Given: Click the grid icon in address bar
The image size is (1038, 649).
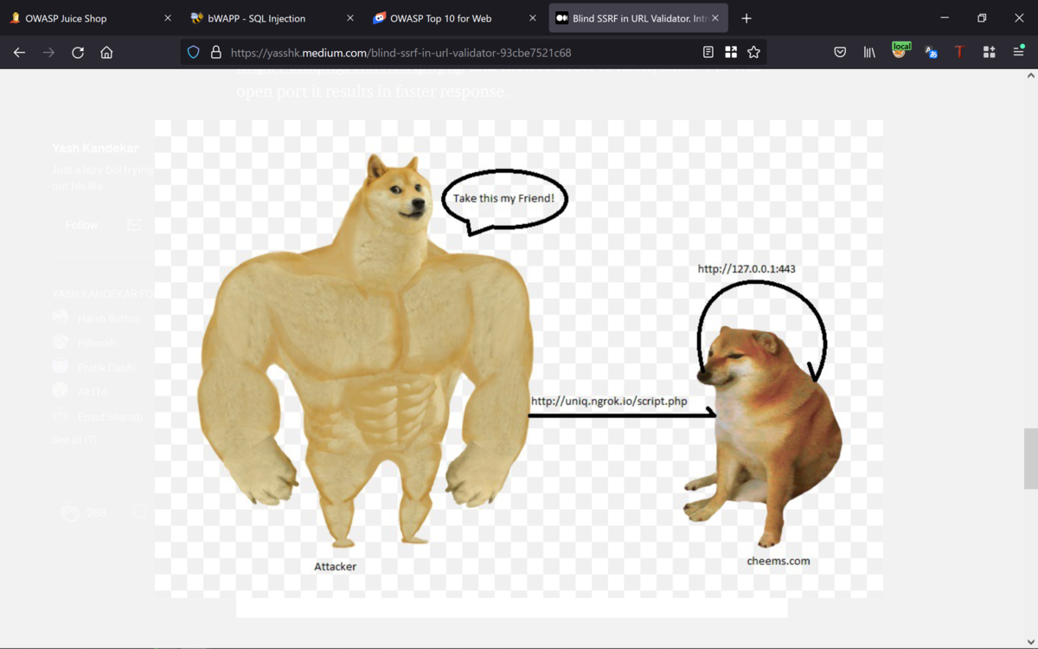Looking at the screenshot, I should pos(731,52).
